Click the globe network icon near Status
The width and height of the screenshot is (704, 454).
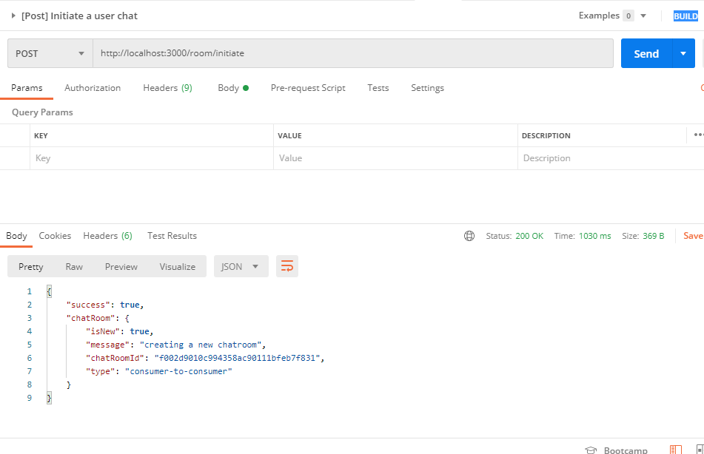[469, 236]
